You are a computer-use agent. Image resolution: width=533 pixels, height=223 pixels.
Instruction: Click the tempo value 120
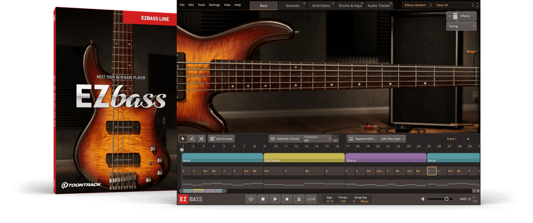pos(342,201)
